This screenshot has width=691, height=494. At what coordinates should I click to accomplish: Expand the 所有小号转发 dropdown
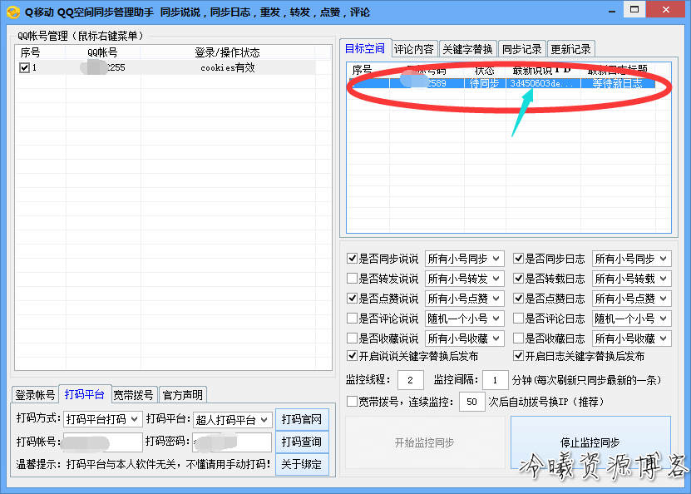pyautogui.click(x=464, y=279)
